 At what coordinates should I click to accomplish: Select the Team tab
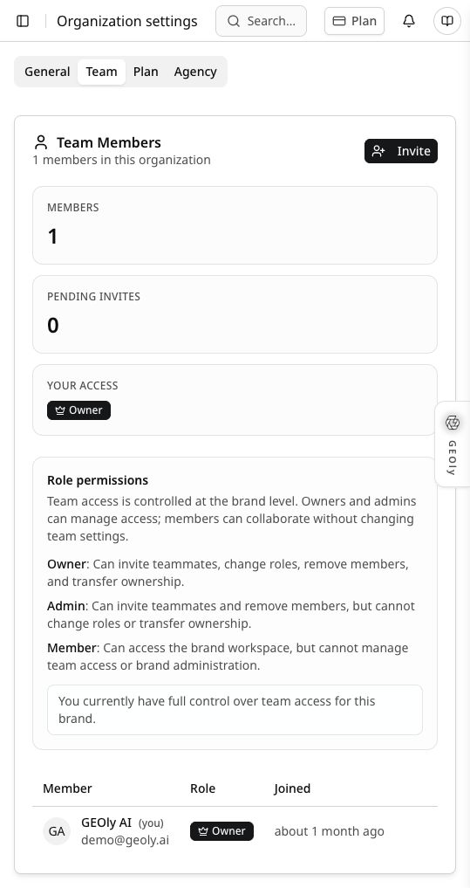pyautogui.click(x=102, y=72)
